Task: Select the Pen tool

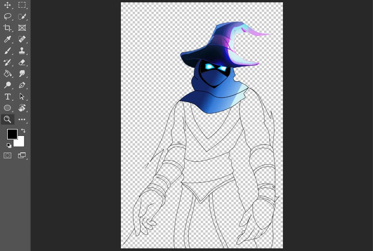Action: coord(22,85)
